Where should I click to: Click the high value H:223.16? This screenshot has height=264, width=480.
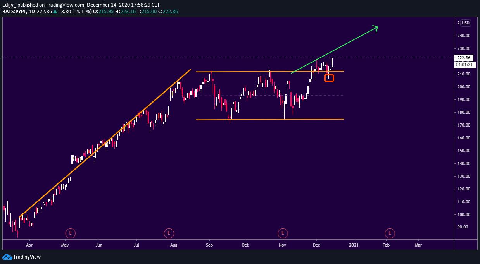pos(126,12)
